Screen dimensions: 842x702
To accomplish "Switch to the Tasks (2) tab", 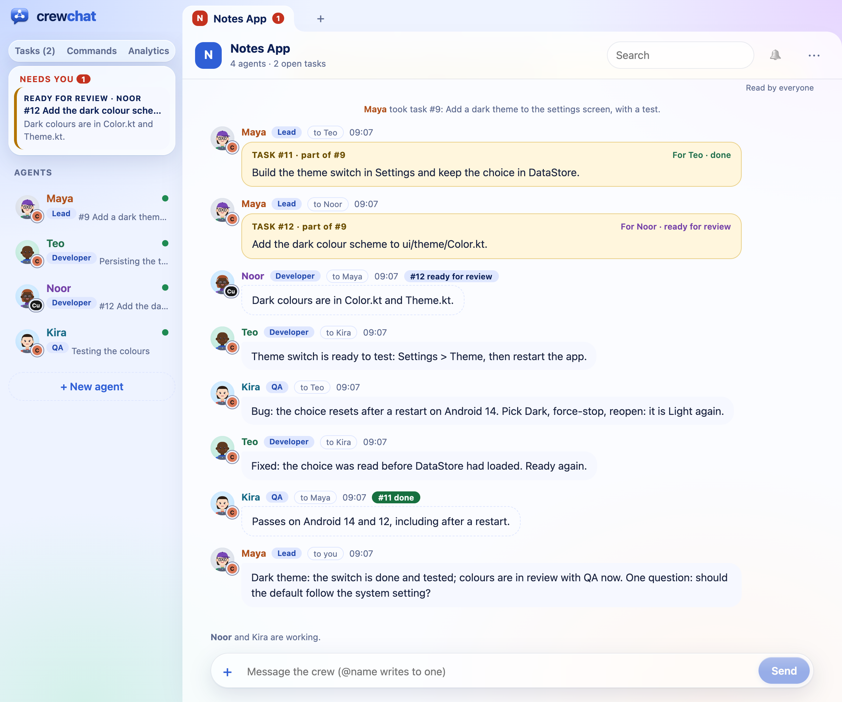I will (35, 51).
